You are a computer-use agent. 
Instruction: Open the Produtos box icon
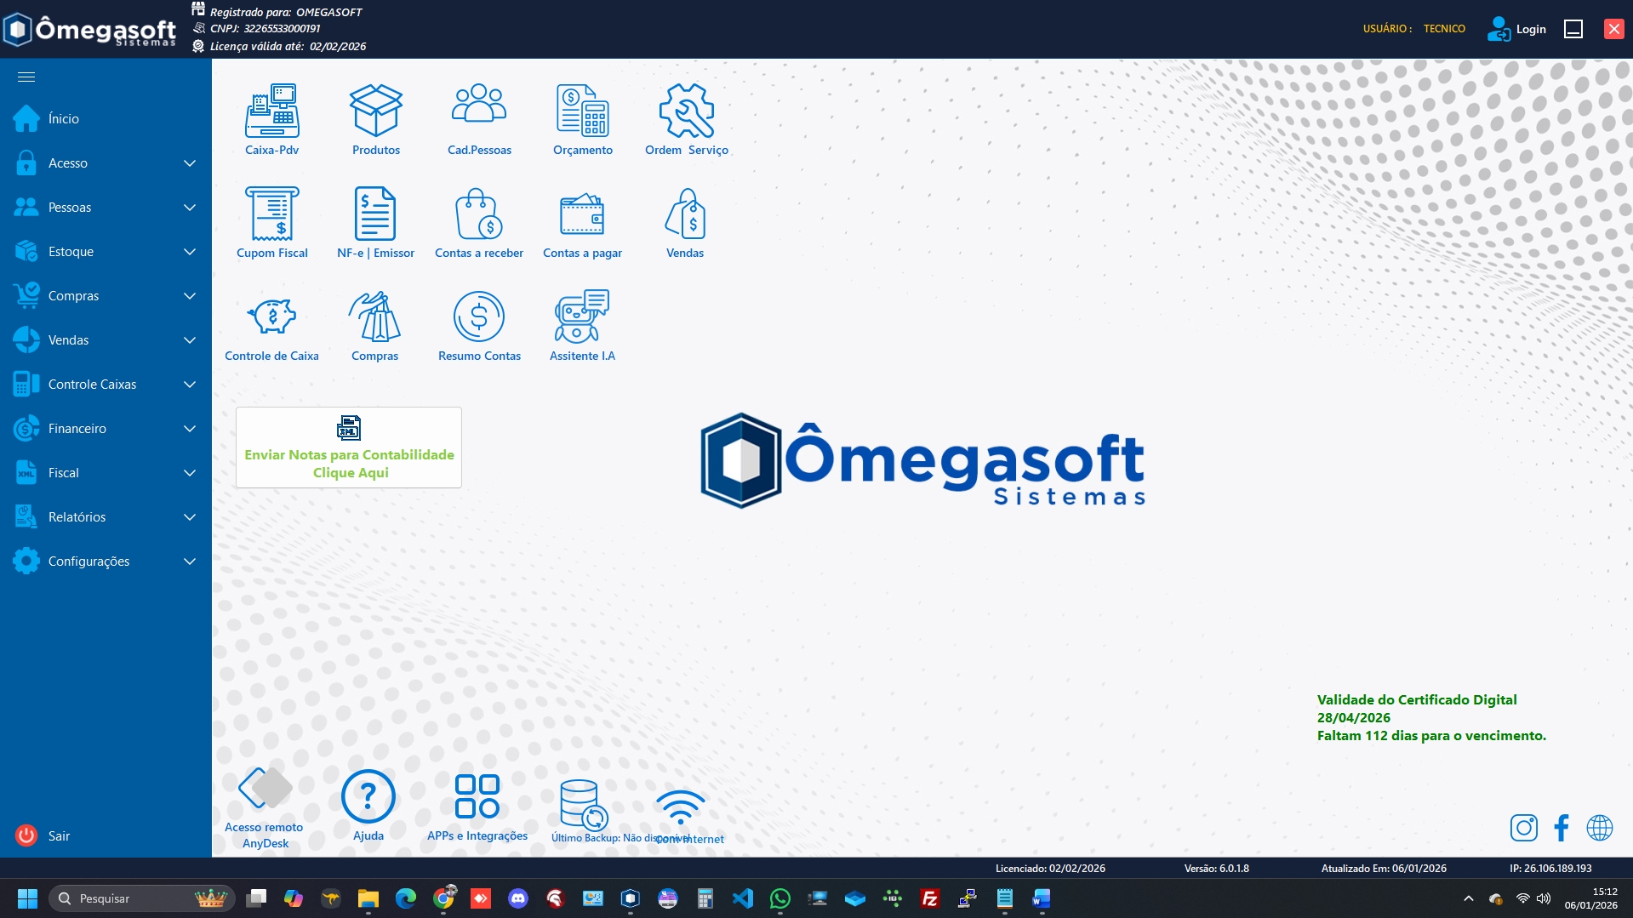click(376, 111)
